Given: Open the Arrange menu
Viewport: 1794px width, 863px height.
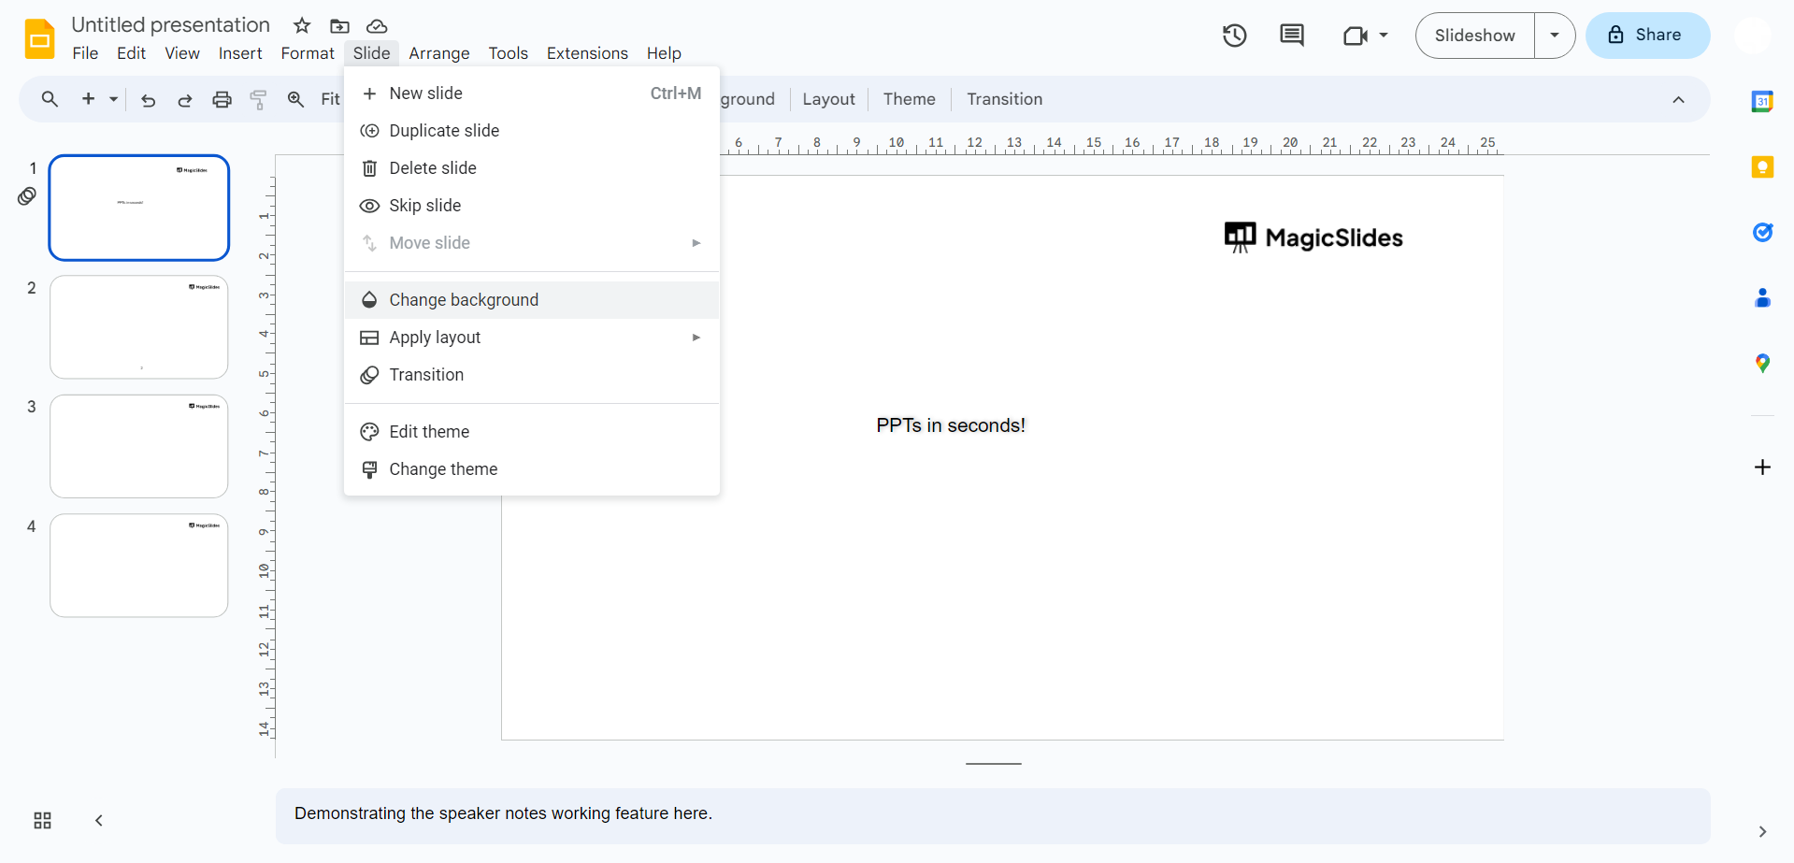Looking at the screenshot, I should pos(439,53).
